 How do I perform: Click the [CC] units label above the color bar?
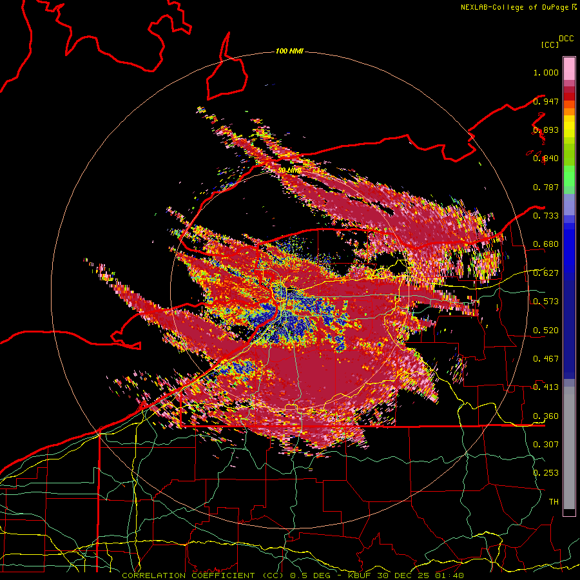[550, 44]
